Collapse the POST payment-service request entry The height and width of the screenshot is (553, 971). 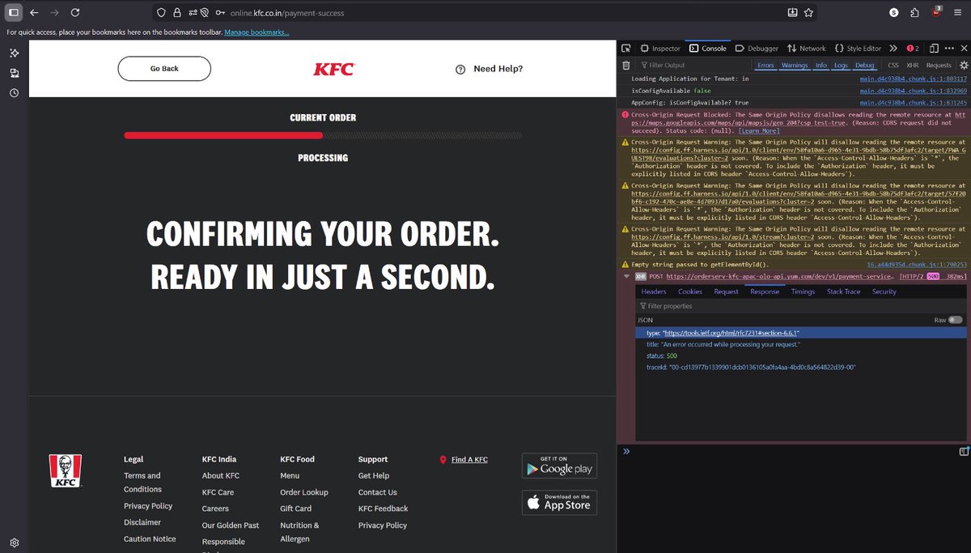626,275
